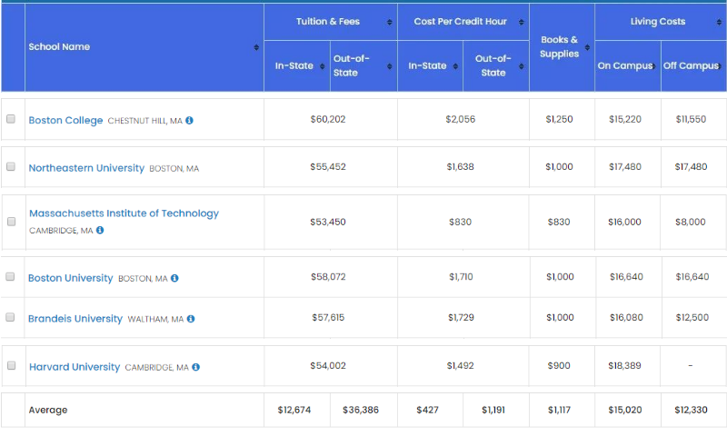727x436 pixels.
Task: Open the Boston University link
Action: (x=71, y=278)
